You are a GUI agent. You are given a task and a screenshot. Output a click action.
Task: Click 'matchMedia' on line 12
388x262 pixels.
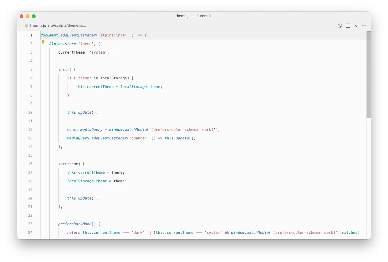136,130
